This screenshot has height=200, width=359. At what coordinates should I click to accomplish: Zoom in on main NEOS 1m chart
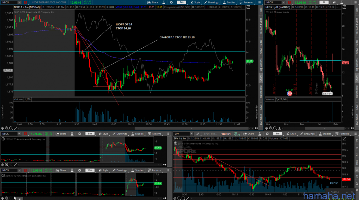[x=7, y=128]
